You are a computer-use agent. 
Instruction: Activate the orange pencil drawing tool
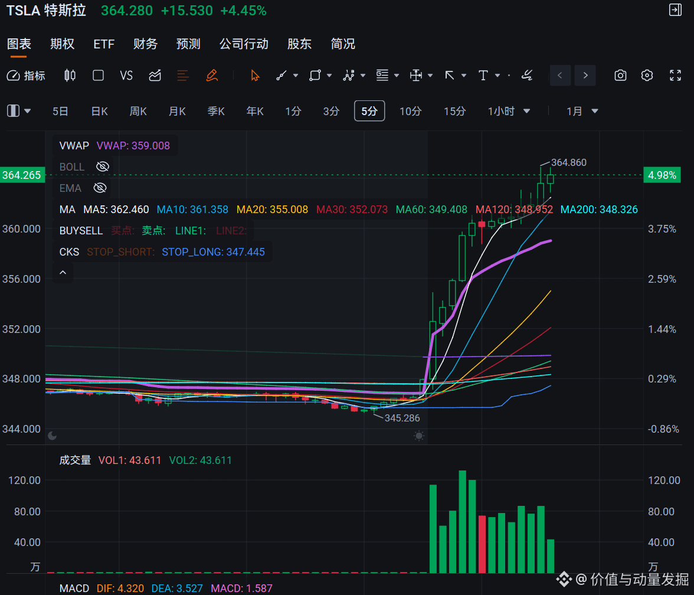pyautogui.click(x=212, y=76)
